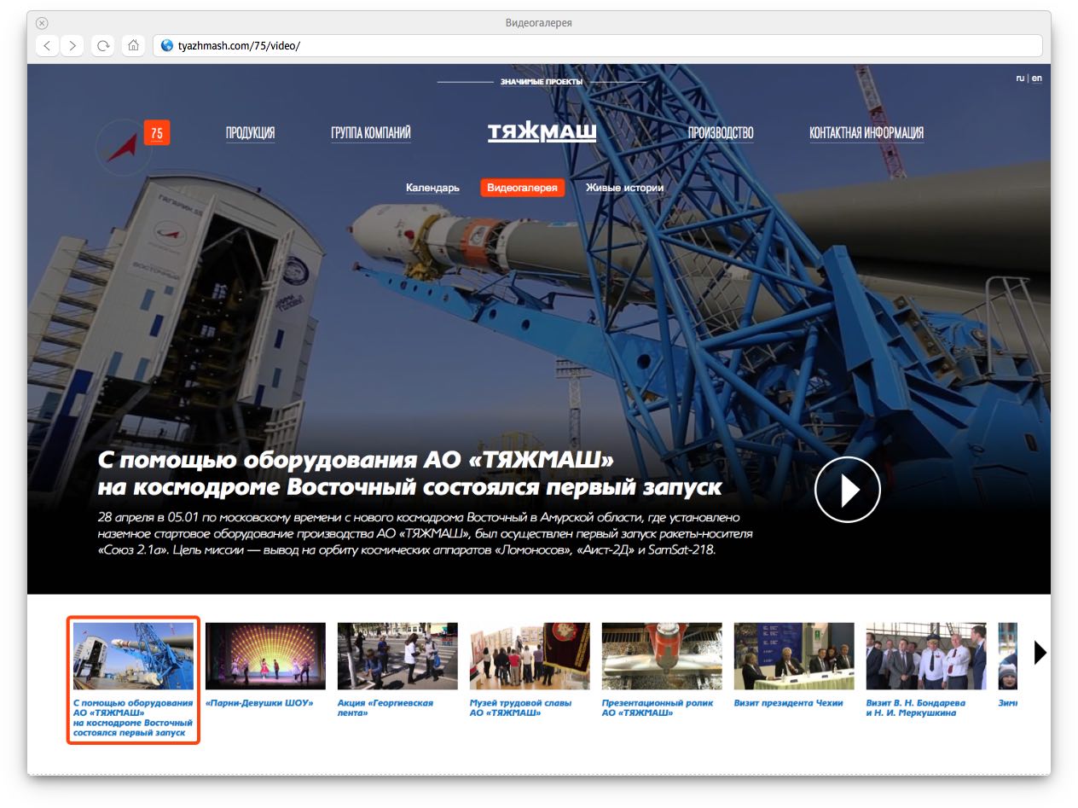Screen dimensions: 1078x808
Task: Click the ТЯЖМАШ logo in the header
Action: pos(542,132)
